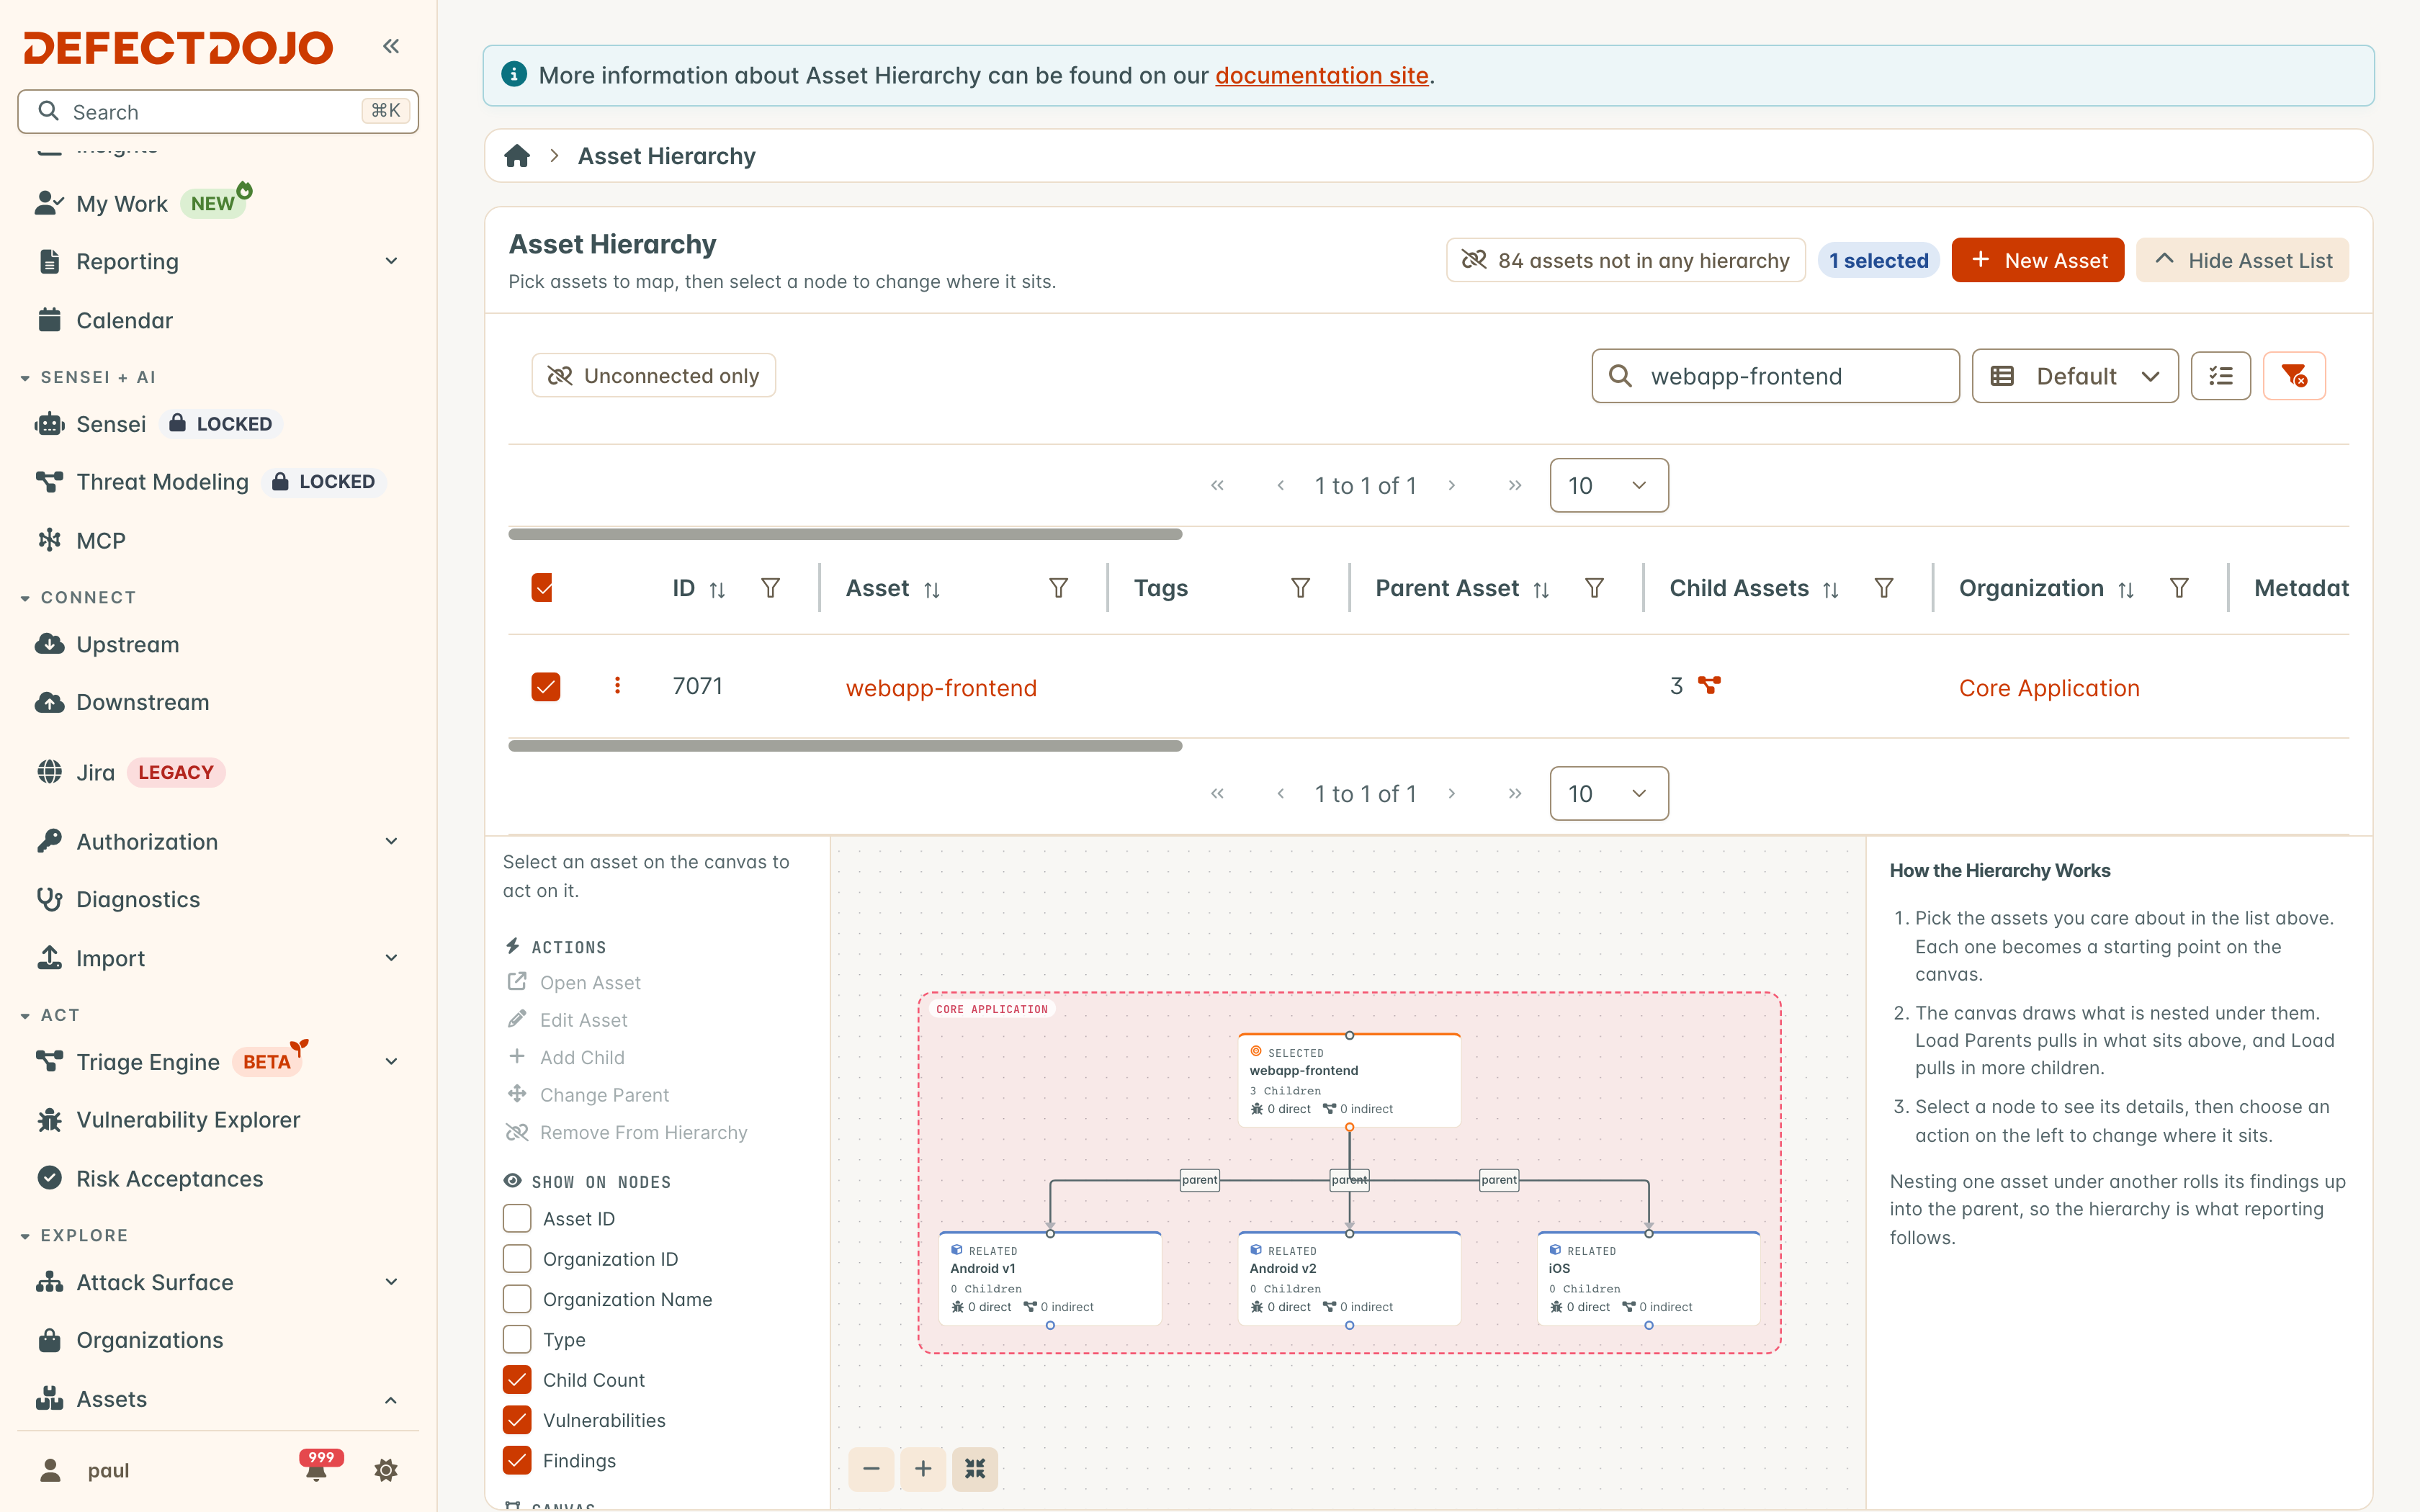Filter the Tags column
Viewport: 2420px width, 1512px height.
(1300, 588)
